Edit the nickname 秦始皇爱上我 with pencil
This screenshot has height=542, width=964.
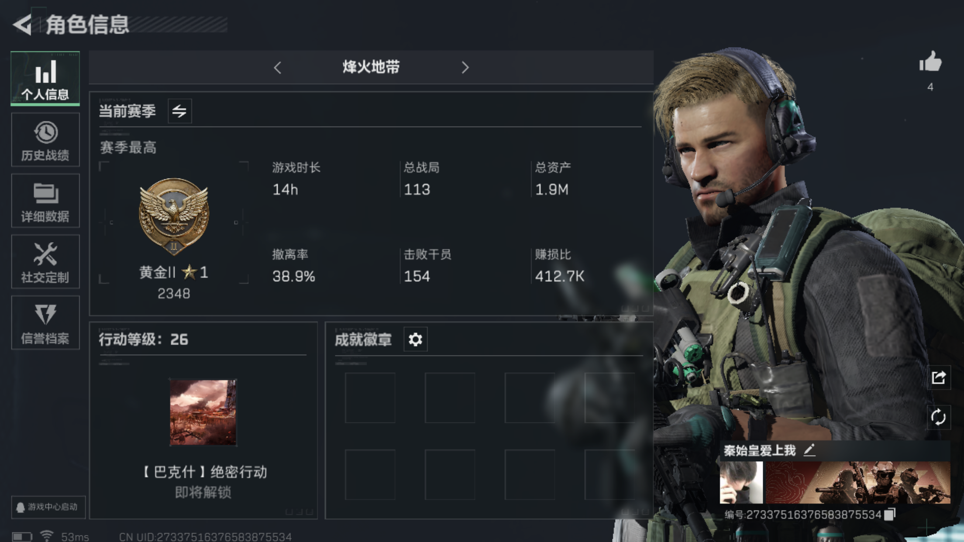[x=809, y=450]
